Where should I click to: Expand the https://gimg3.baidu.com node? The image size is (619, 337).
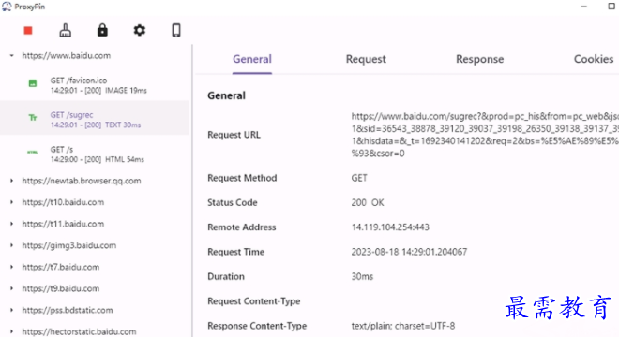tap(12, 245)
